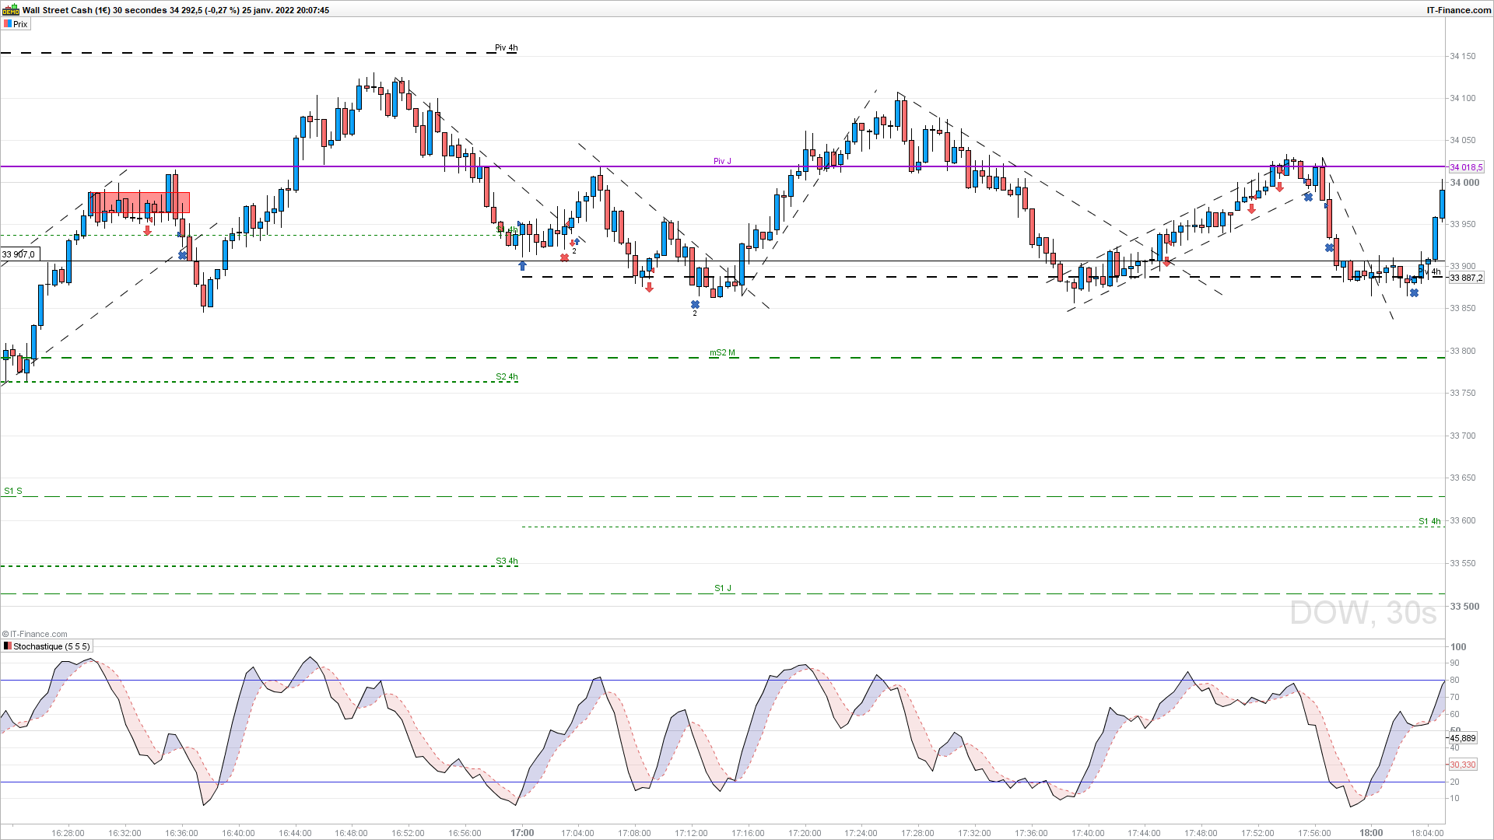Select the mS2 M support line label
The height and width of the screenshot is (840, 1494).
click(721, 352)
